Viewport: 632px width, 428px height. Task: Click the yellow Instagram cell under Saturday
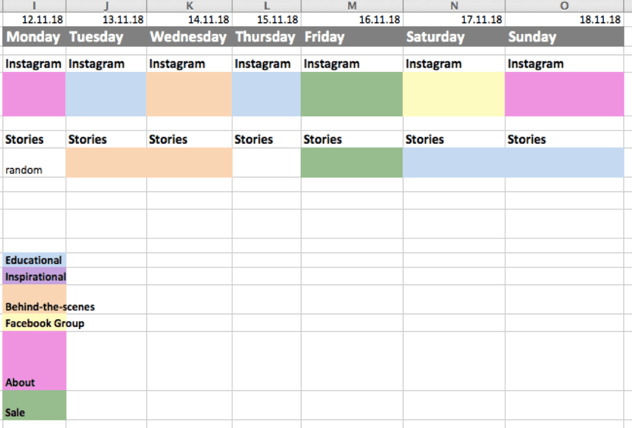(454, 94)
